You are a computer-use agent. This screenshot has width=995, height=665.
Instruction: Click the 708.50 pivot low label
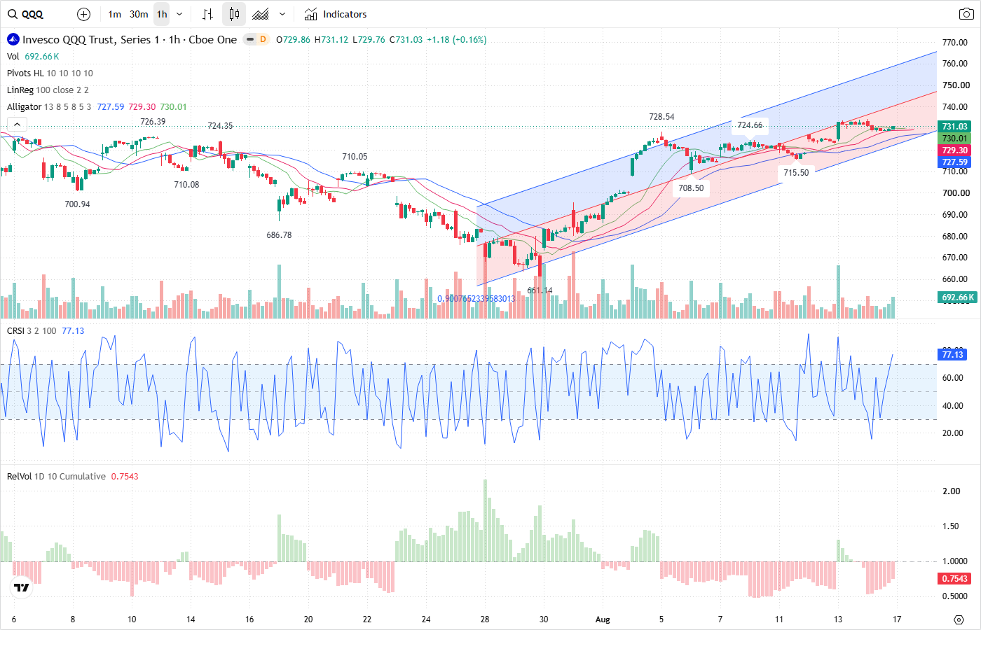691,188
